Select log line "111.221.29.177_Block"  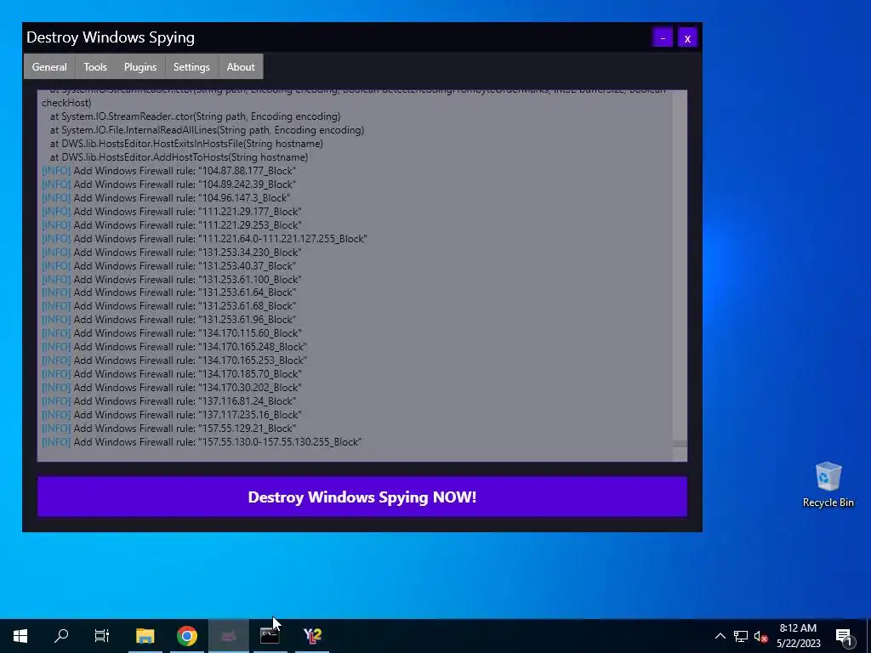click(172, 212)
